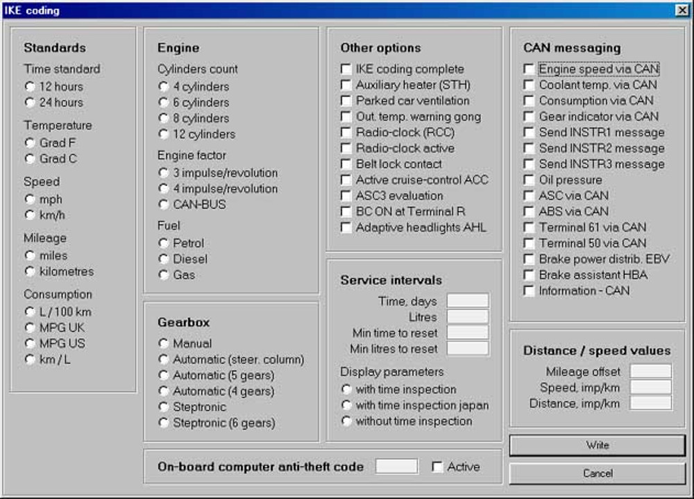Image resolution: width=694 pixels, height=499 pixels.
Task: Choose km/h speed unit
Action: [28, 215]
